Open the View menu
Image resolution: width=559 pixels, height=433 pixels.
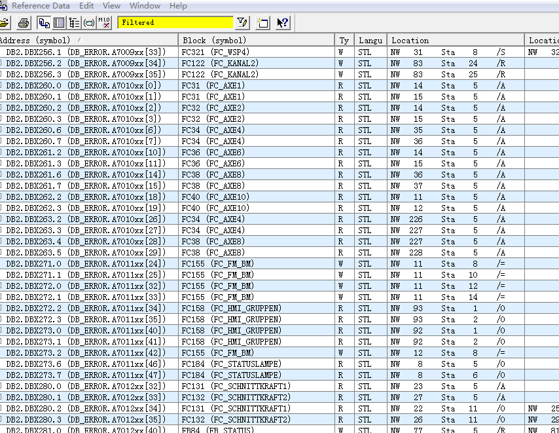(x=112, y=6)
